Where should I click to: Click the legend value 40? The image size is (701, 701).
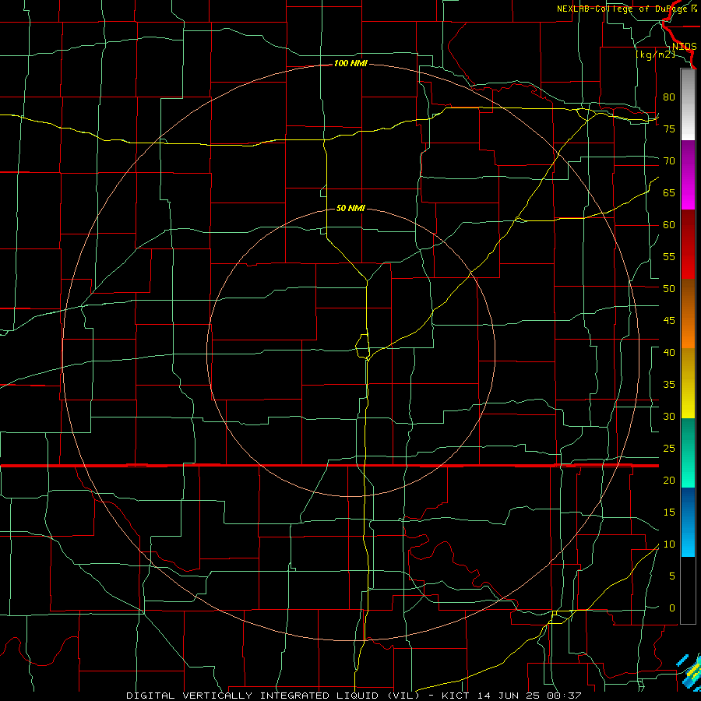(x=669, y=353)
